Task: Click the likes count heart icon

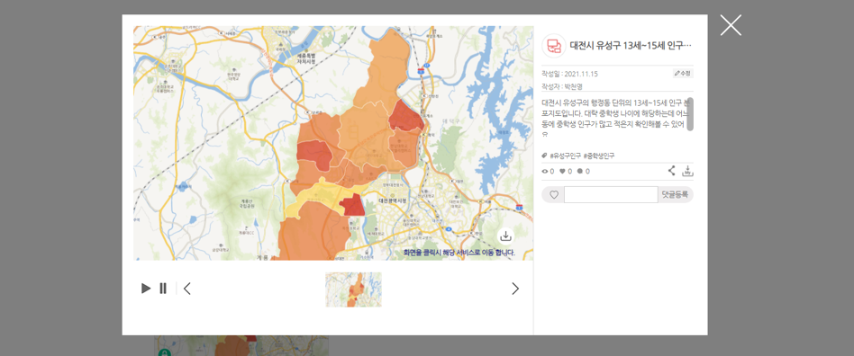Action: pyautogui.click(x=563, y=171)
